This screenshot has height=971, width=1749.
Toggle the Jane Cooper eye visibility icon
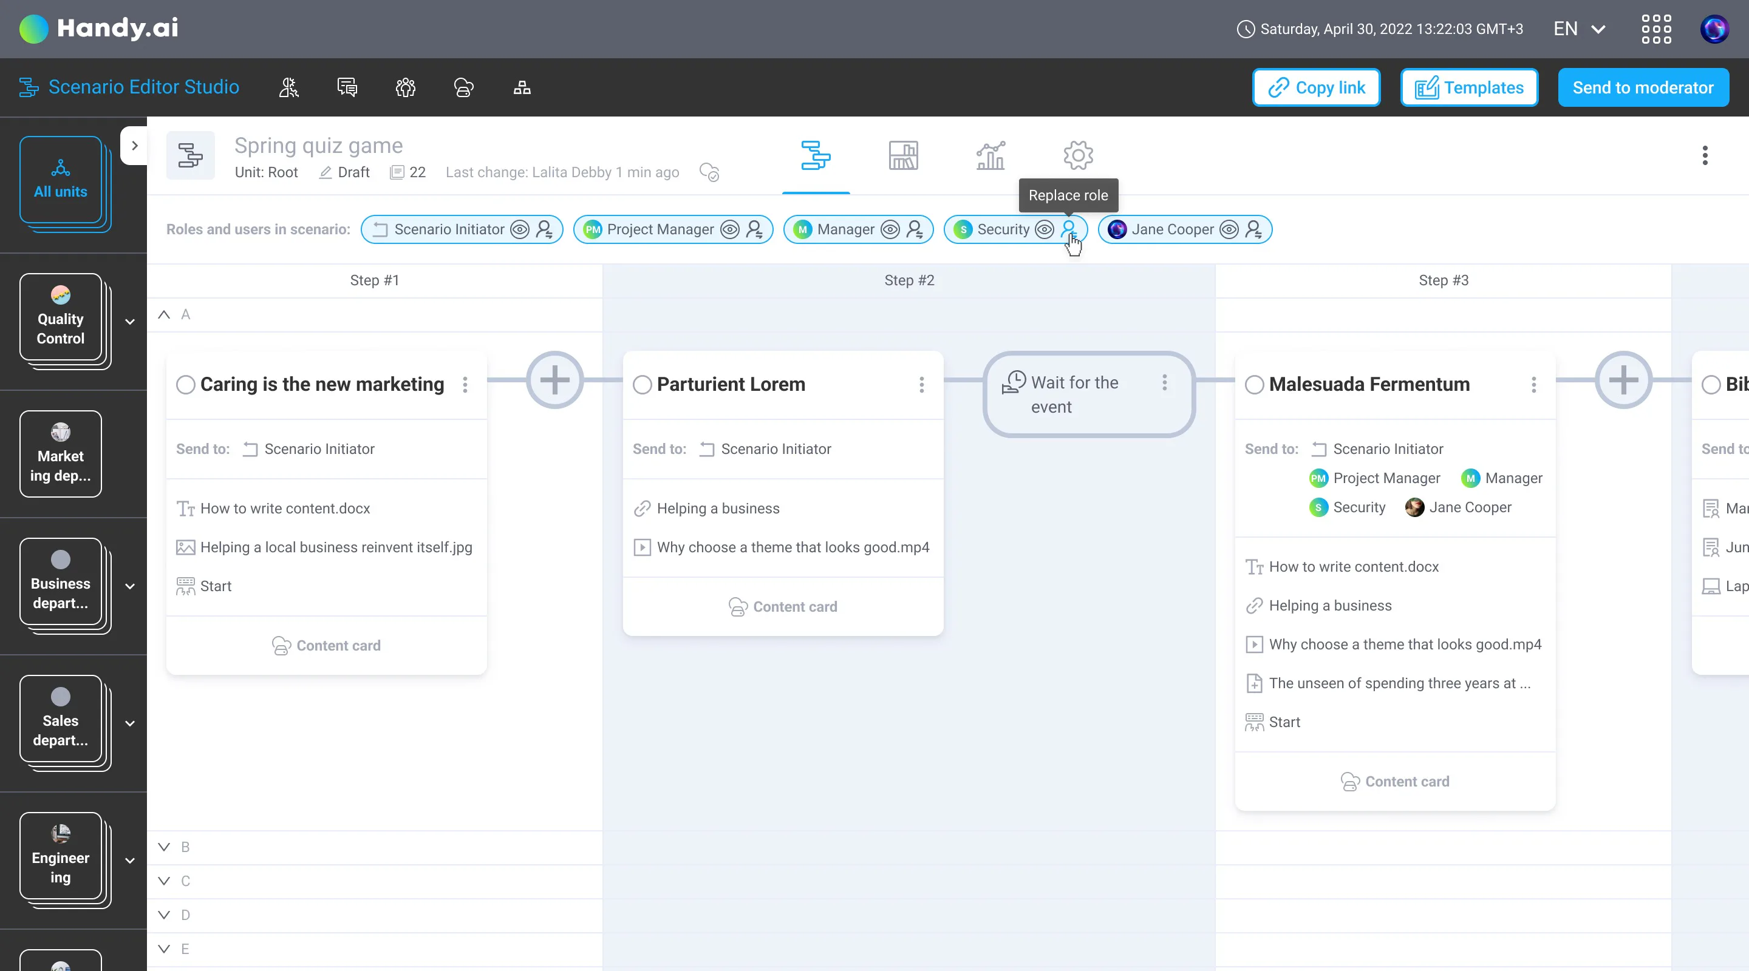(1228, 229)
